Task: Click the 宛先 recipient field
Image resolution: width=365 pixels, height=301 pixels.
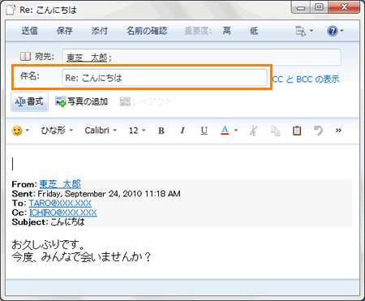Action: tap(201, 57)
